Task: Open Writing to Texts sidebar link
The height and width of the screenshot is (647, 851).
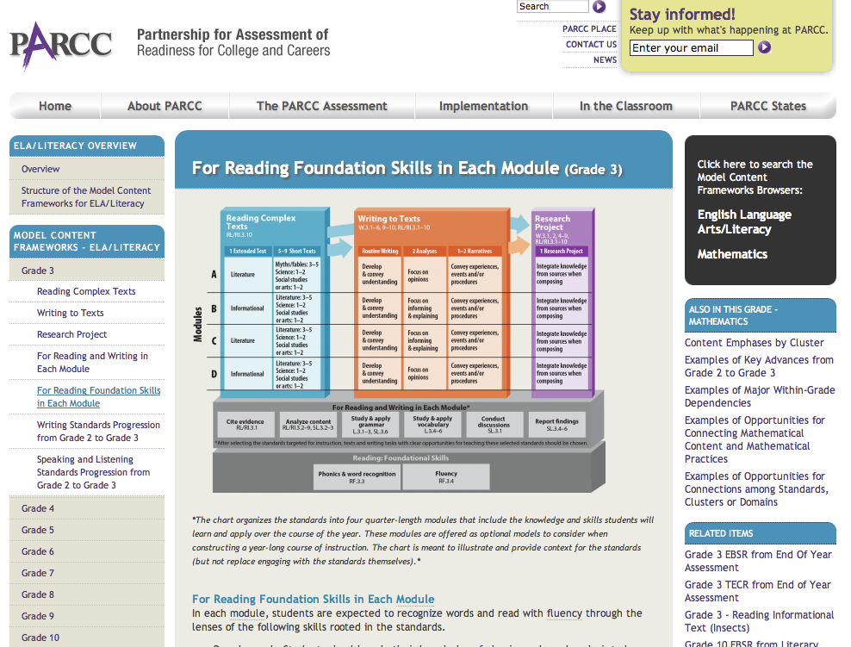Action: pyautogui.click(x=70, y=313)
